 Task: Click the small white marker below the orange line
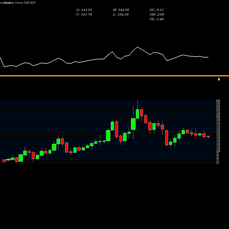click(219, 79)
